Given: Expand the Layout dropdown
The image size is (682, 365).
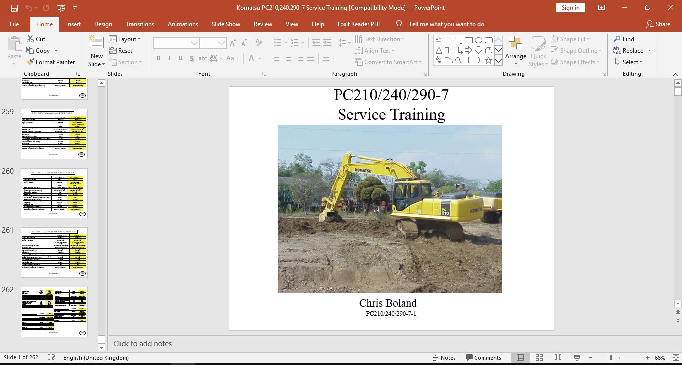Looking at the screenshot, I should pyautogui.click(x=125, y=39).
